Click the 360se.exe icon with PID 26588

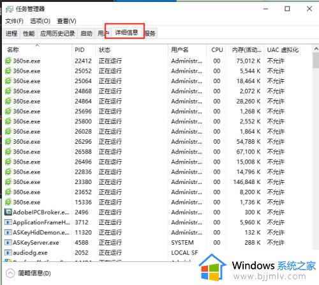pos(8,151)
